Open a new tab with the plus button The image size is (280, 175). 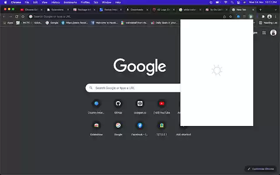(260, 10)
